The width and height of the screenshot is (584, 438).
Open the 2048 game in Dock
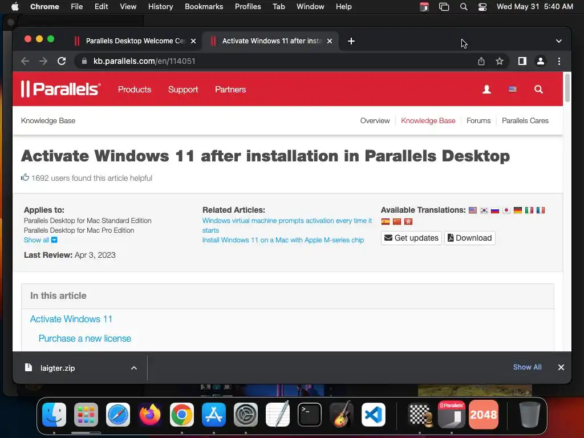coord(484,415)
